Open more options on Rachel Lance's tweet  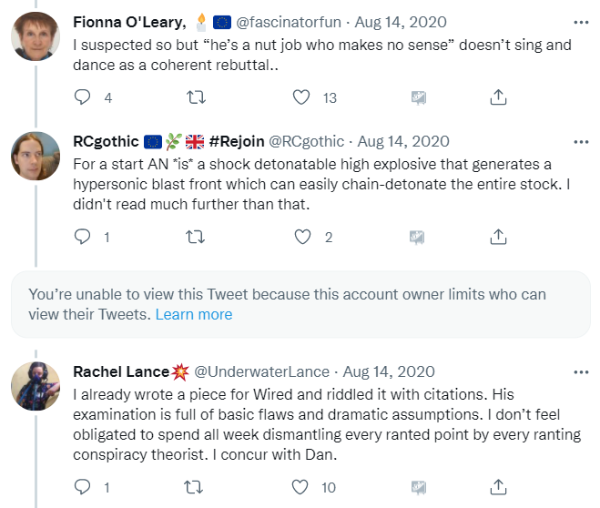point(581,372)
